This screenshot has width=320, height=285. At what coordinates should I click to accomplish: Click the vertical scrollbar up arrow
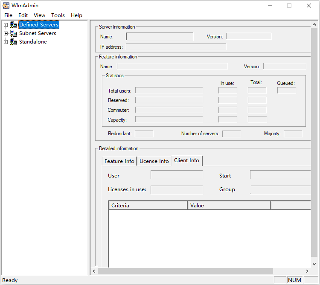314,24
